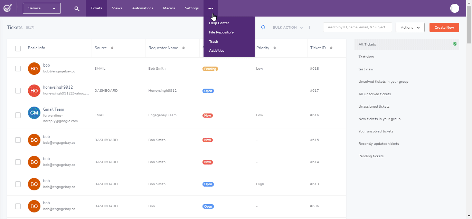
Task: Open the Settings tab
Action: pos(192,8)
